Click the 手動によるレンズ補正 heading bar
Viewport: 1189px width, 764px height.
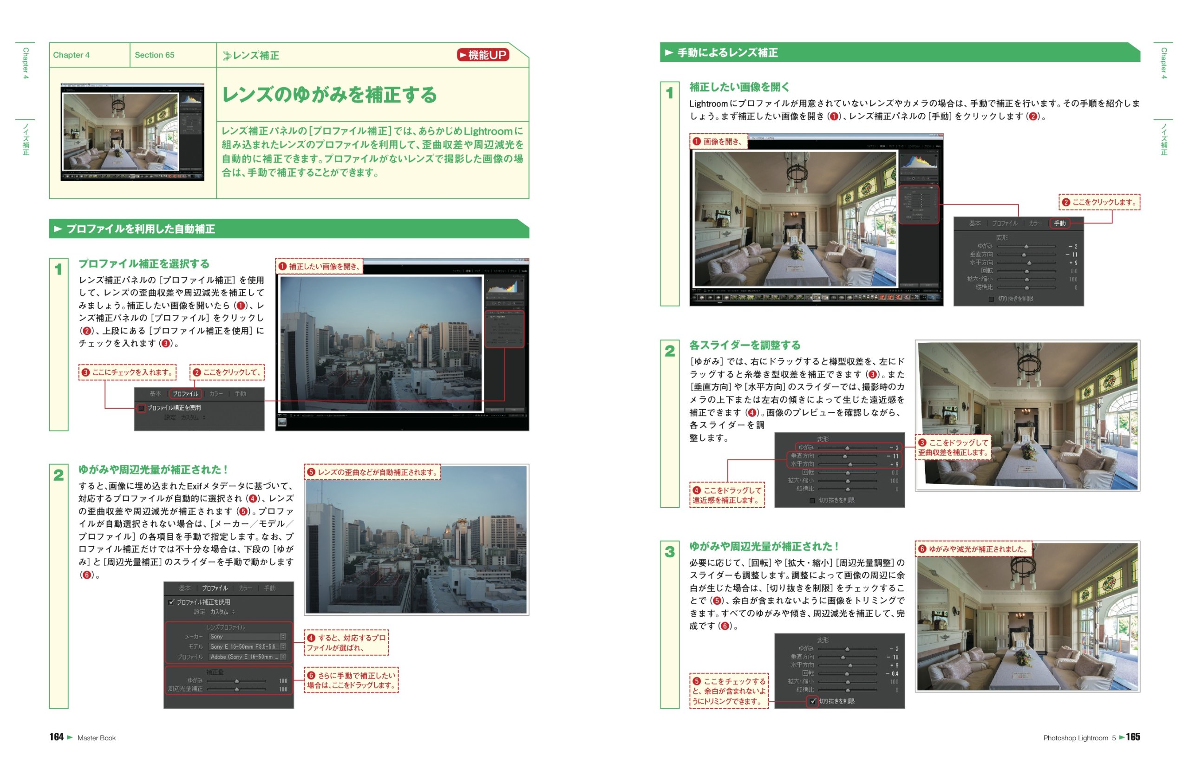(x=899, y=52)
